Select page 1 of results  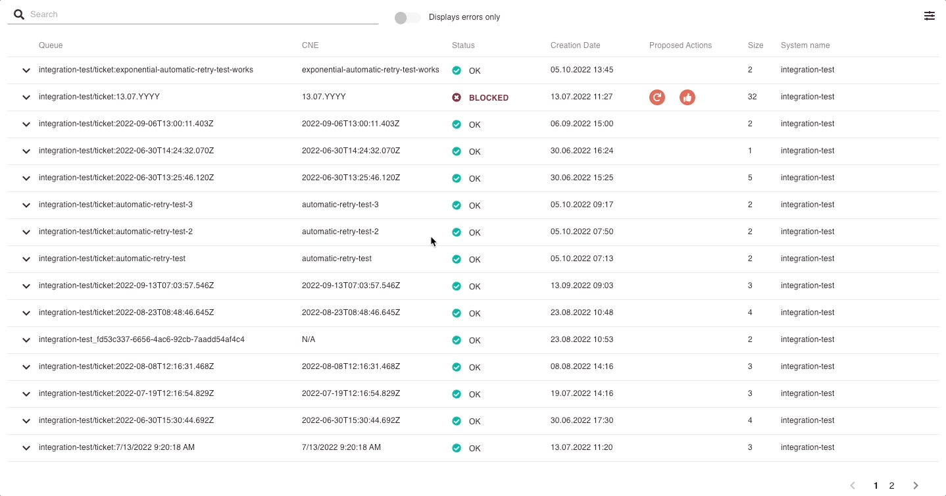click(x=875, y=485)
